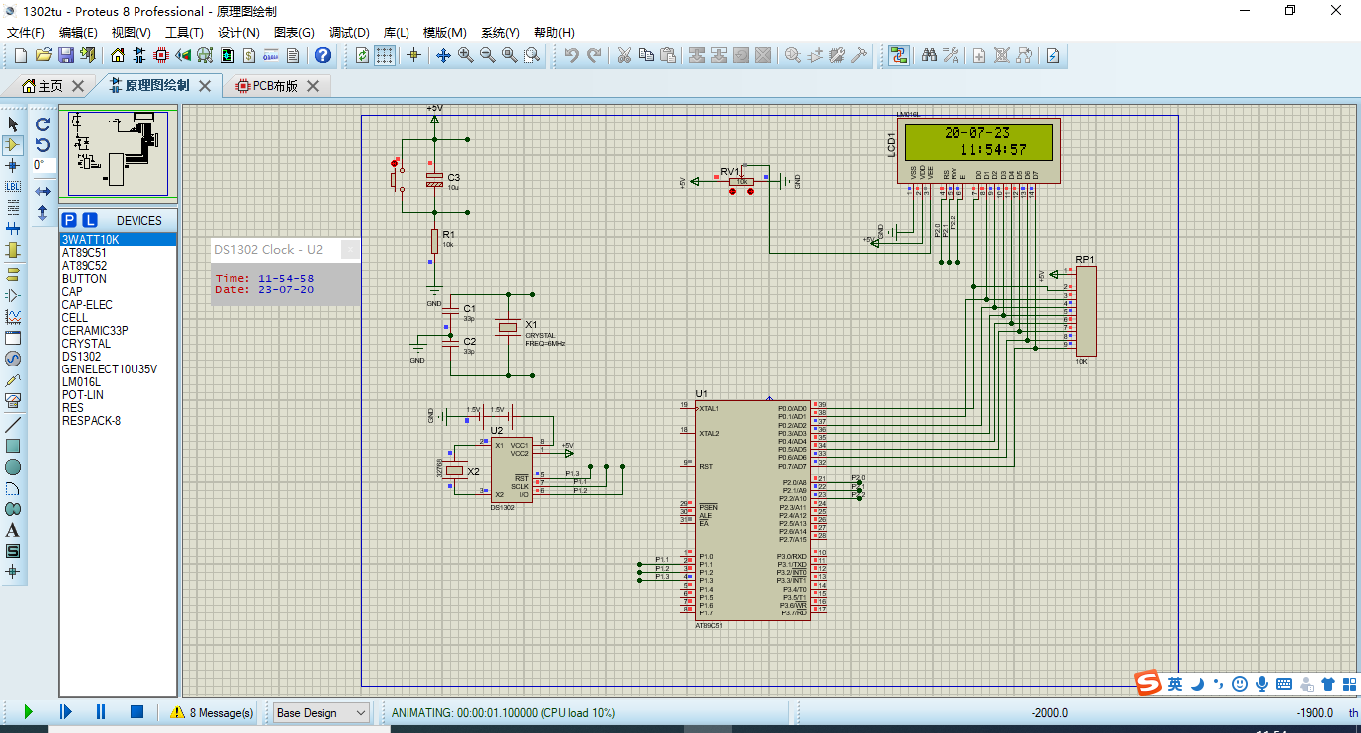Screen dimensions: 1361x733
Task: Toggle the wire autorouter icon
Action: point(899,55)
